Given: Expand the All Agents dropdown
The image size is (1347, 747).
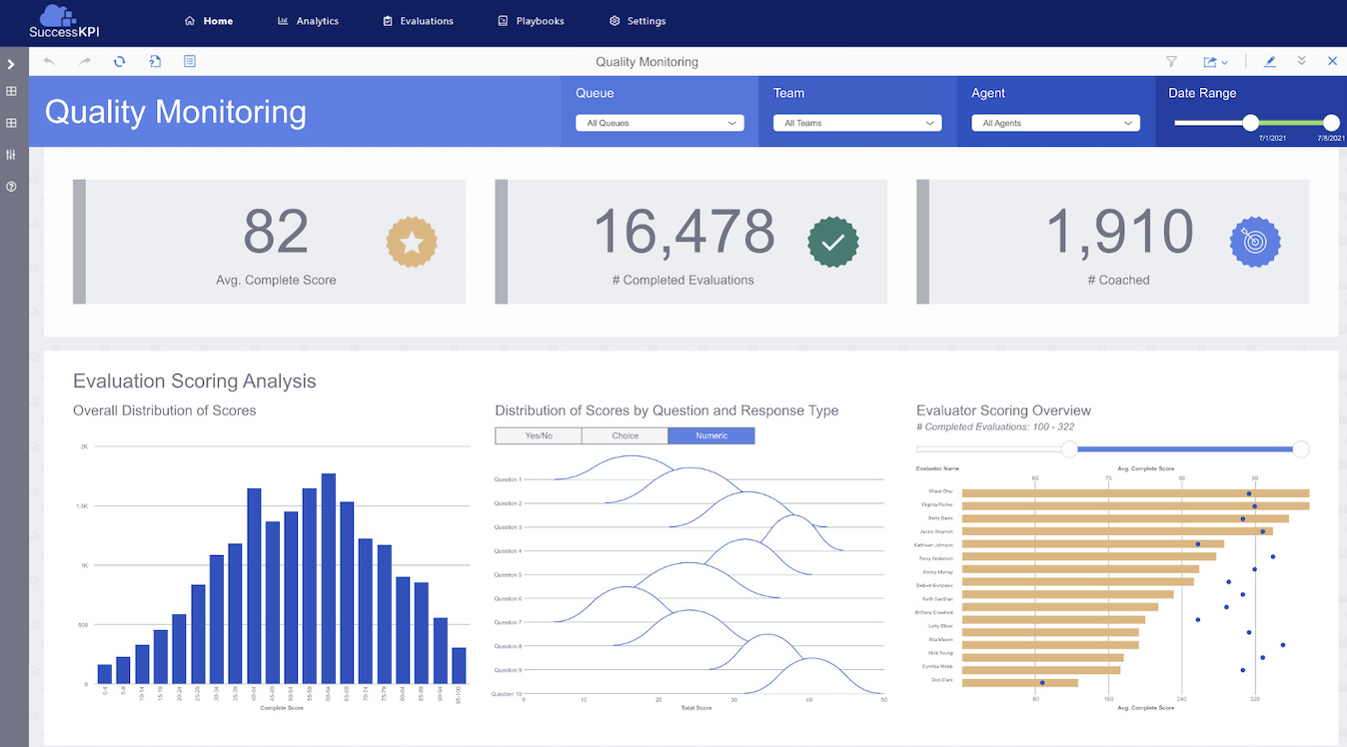Looking at the screenshot, I should (1055, 122).
